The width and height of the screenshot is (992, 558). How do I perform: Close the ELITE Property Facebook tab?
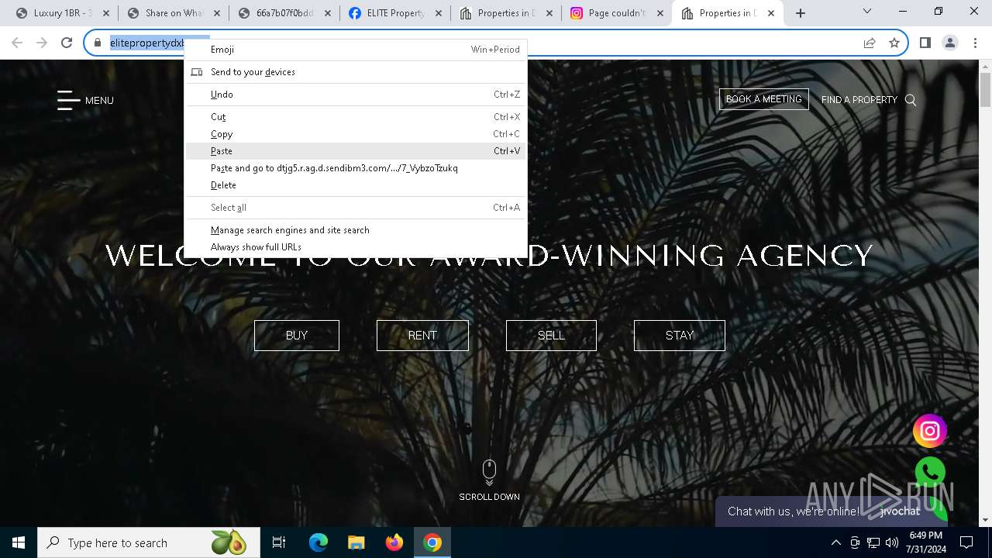click(x=439, y=13)
